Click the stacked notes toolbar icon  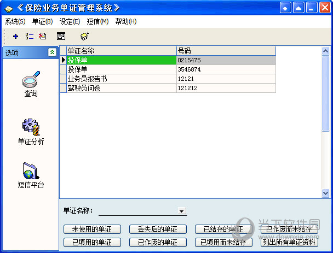84,37
